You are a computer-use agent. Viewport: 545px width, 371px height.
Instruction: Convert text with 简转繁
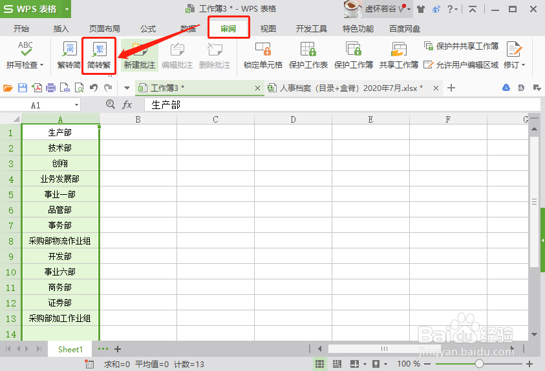click(99, 55)
